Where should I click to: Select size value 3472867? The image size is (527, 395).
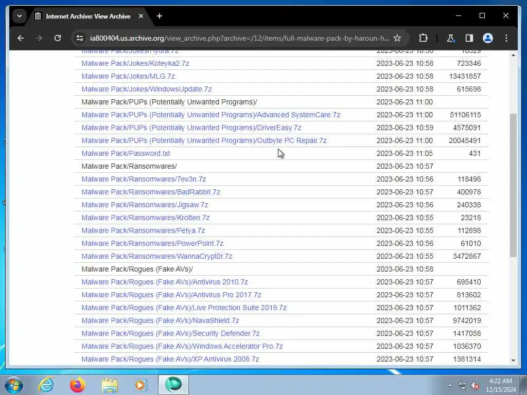[467, 256]
